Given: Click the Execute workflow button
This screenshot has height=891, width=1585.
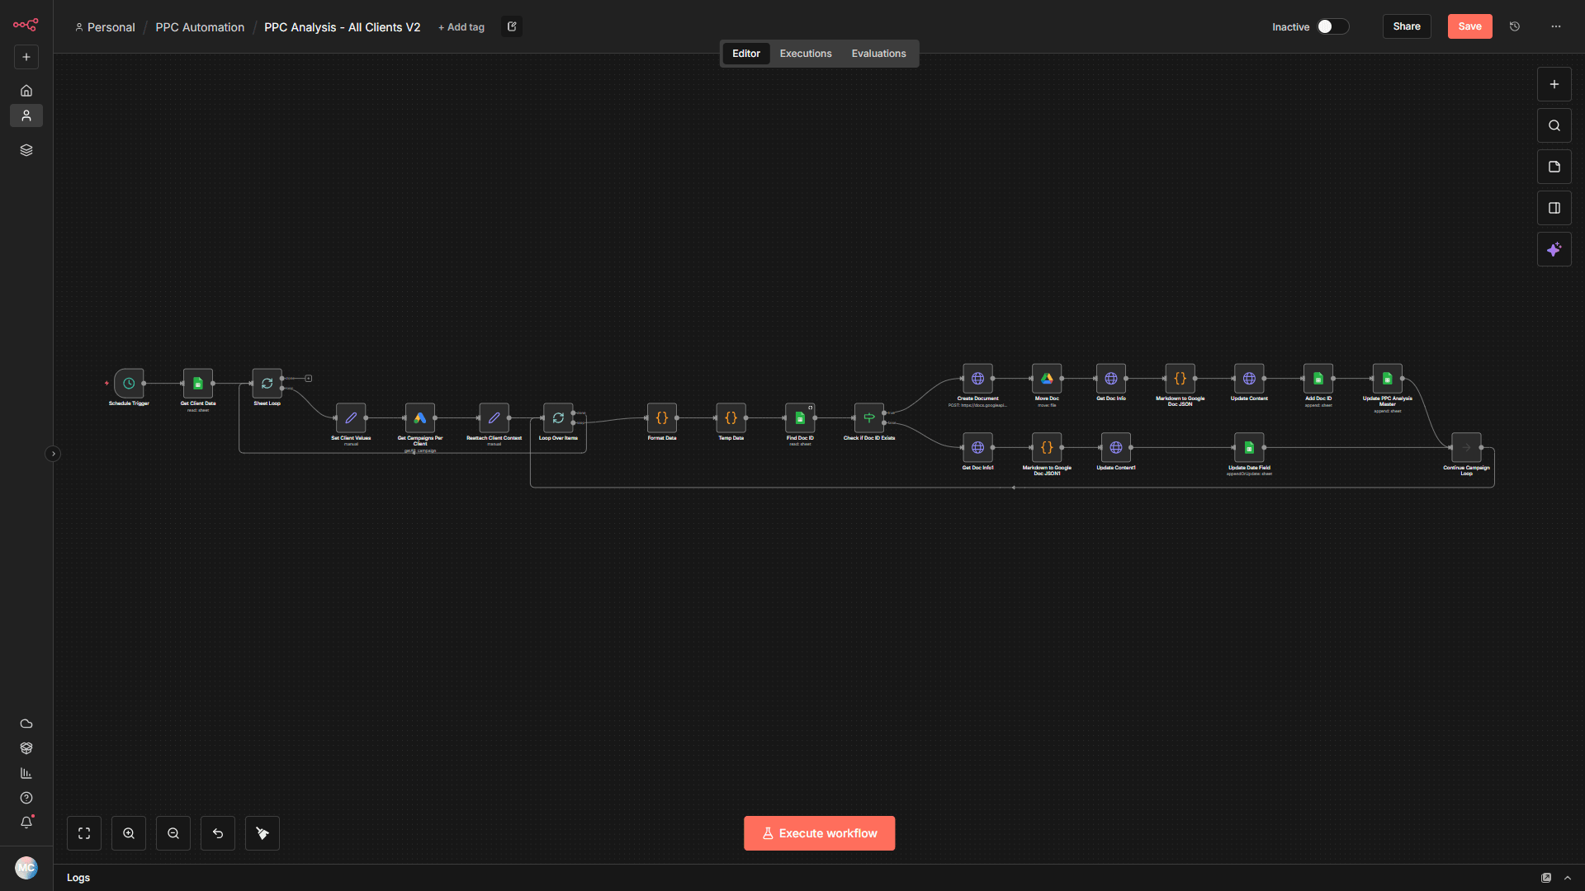Looking at the screenshot, I should (819, 833).
